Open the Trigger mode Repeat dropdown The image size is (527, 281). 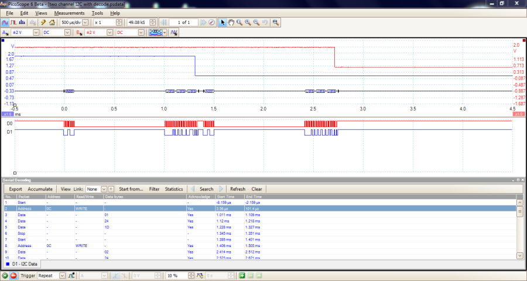[x=62, y=275]
